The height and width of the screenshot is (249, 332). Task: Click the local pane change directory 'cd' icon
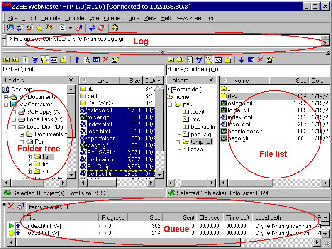16,60
